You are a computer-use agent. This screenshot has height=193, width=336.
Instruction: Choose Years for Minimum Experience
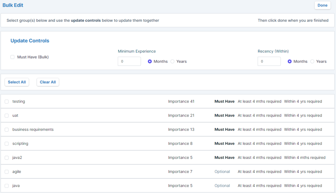tap(173, 62)
